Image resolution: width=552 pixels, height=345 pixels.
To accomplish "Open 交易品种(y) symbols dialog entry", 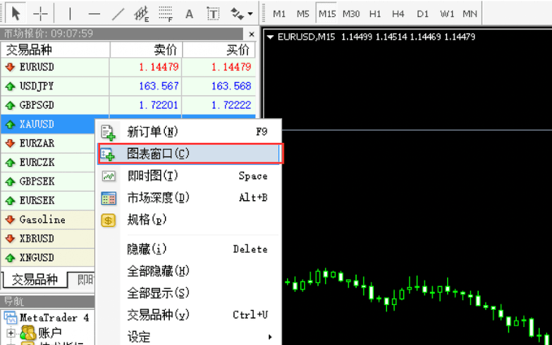I will tap(189, 315).
